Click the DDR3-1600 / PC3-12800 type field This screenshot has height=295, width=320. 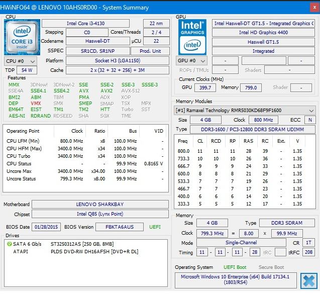[253, 130]
